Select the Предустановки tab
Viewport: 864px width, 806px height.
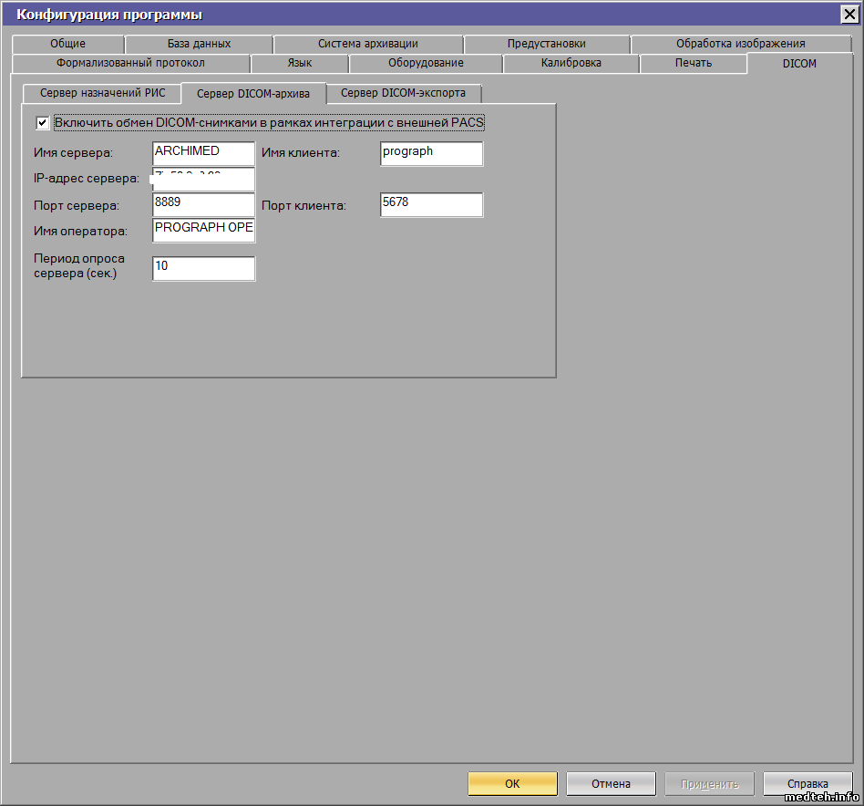[546, 44]
